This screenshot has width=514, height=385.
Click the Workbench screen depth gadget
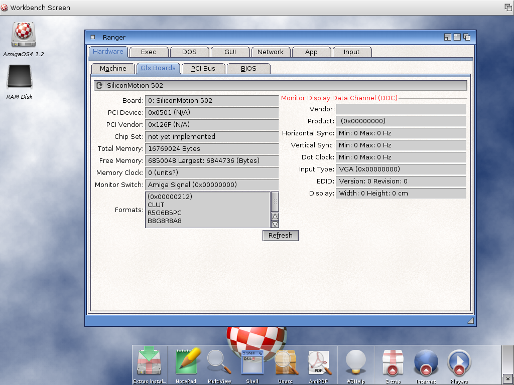(x=508, y=7)
